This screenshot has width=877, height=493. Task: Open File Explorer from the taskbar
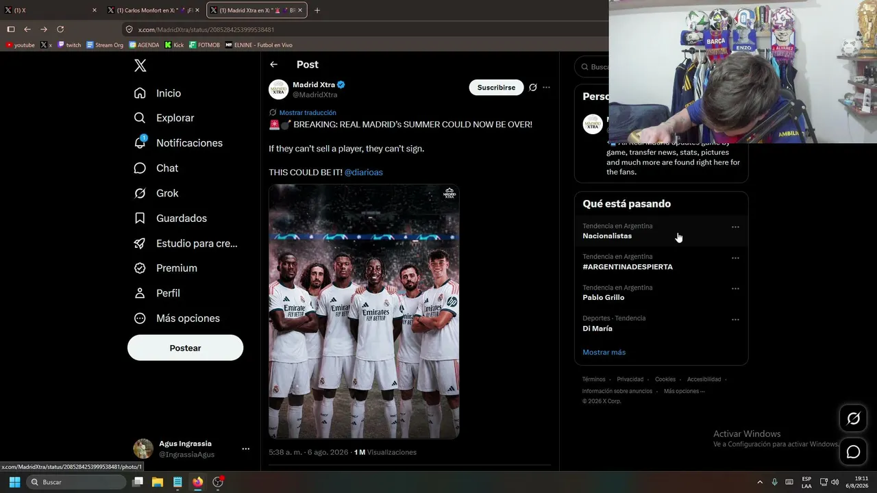[x=157, y=482]
